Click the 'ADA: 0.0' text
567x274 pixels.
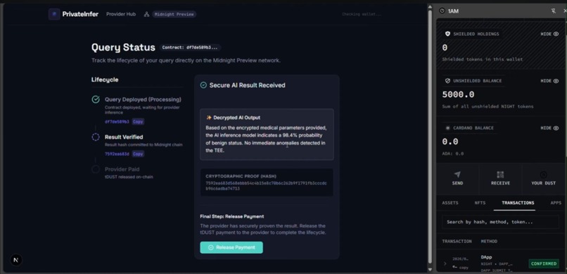453,154
